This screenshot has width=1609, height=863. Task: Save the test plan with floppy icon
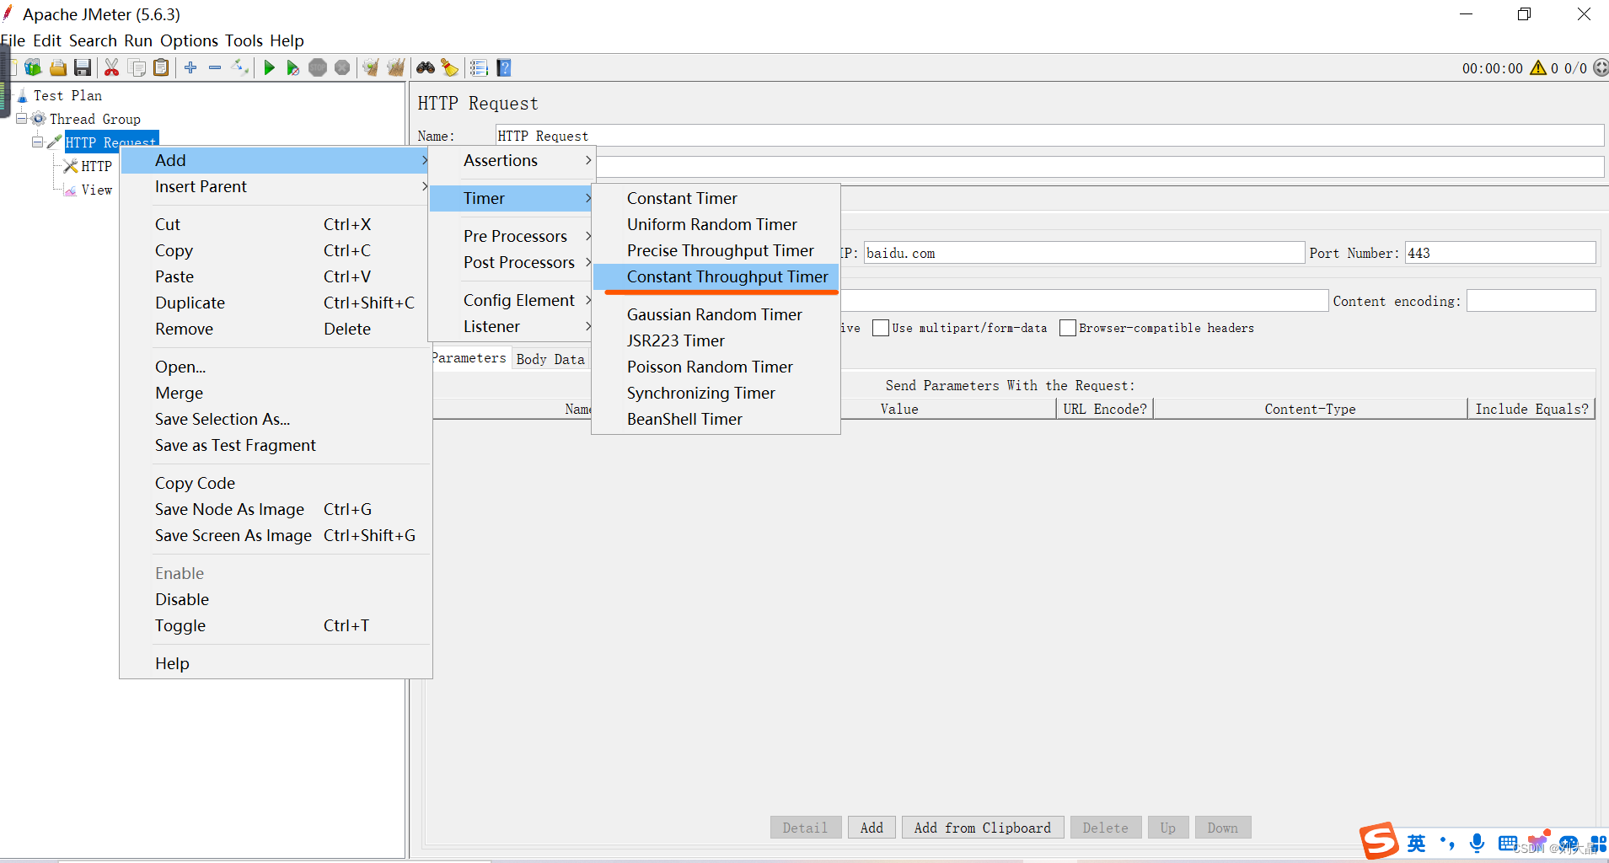(83, 67)
